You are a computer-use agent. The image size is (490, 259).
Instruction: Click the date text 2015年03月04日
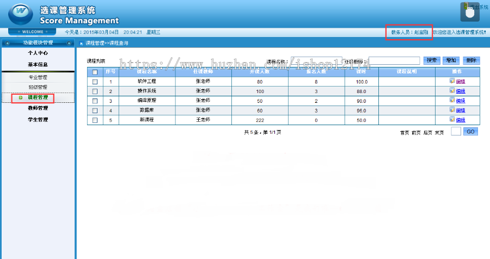tap(101, 32)
